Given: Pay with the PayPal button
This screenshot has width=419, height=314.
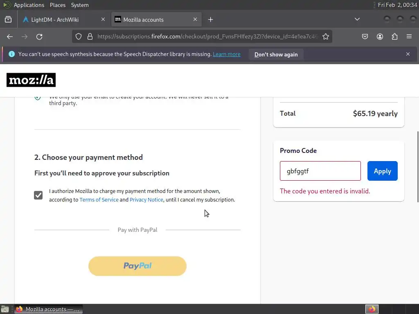Looking at the screenshot, I should coord(137,266).
